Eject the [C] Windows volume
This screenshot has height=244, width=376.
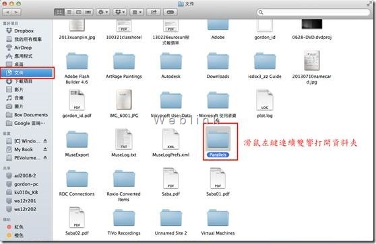point(45,141)
